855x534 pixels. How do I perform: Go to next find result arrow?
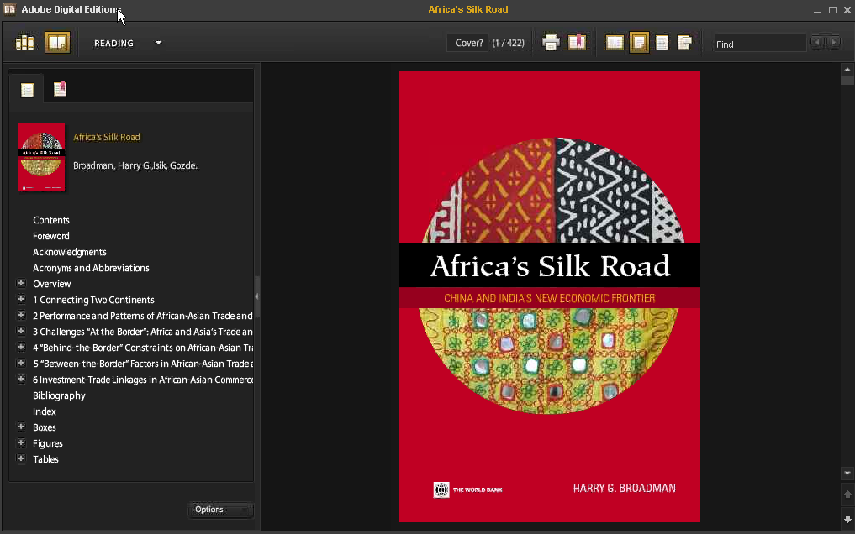click(834, 43)
